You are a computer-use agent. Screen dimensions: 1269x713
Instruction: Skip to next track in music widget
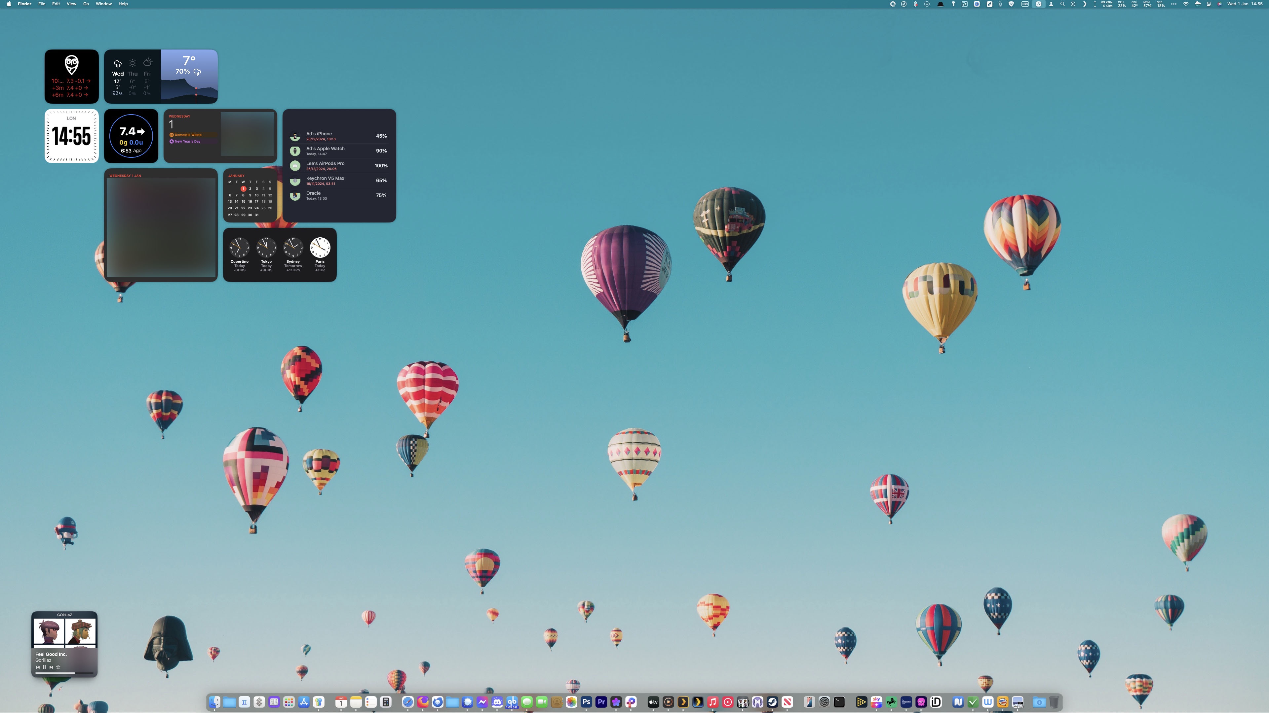point(51,667)
